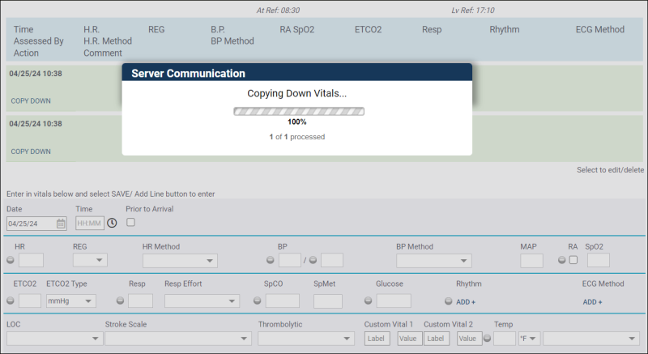This screenshot has width=648, height=354.
Task: Click the systolic BP input field
Action: 290,260
